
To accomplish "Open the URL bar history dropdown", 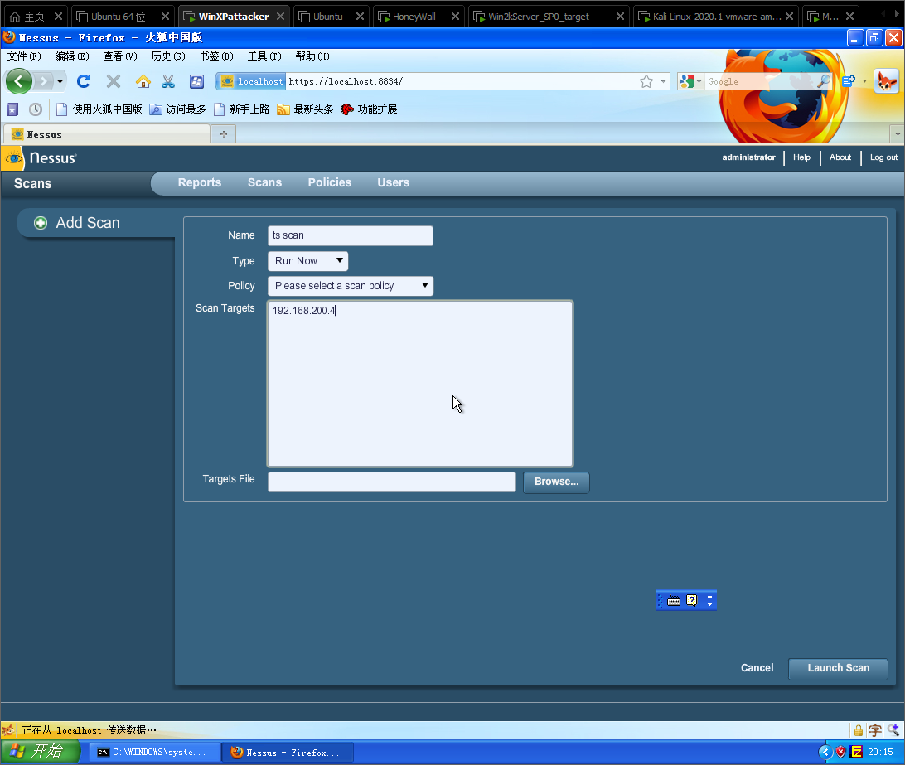I will pos(663,81).
